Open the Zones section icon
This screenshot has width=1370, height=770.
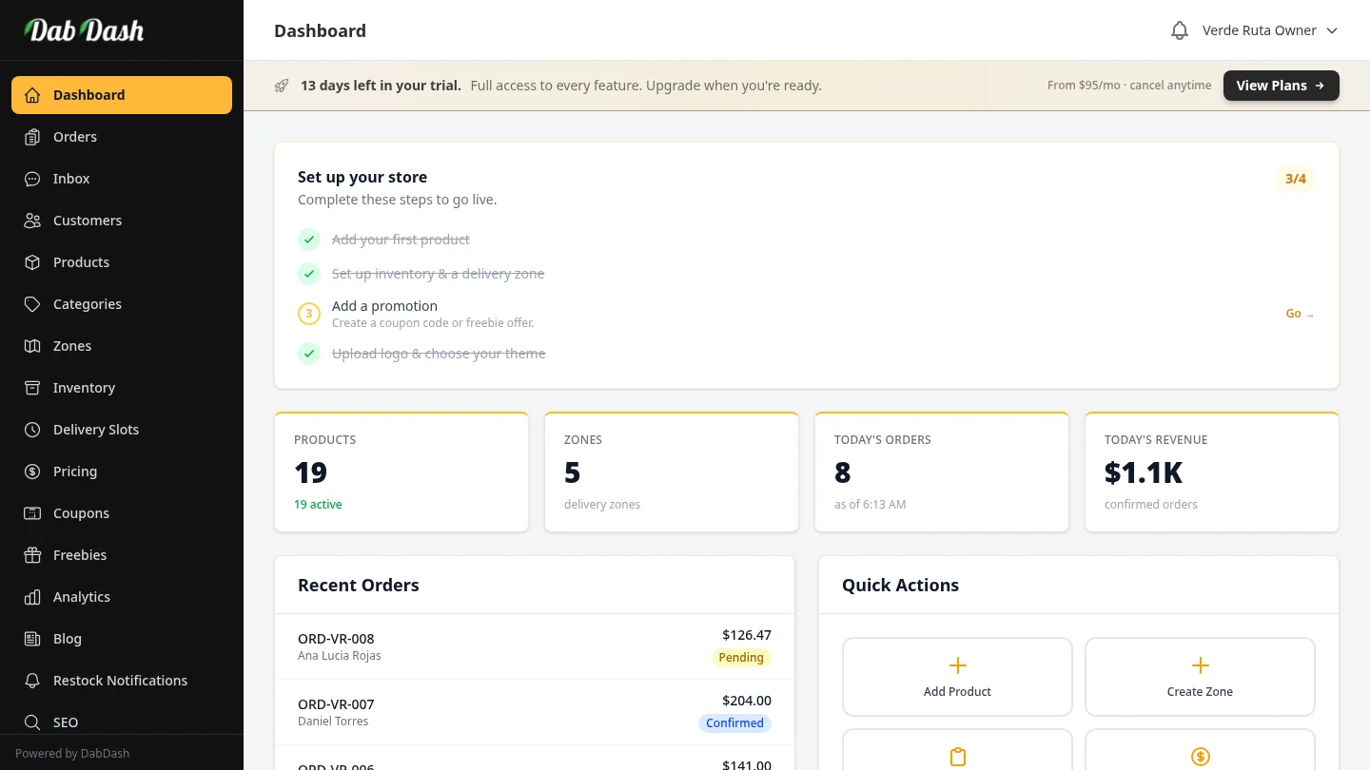(32, 346)
